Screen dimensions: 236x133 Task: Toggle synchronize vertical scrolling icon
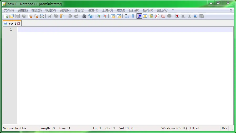[112, 16]
